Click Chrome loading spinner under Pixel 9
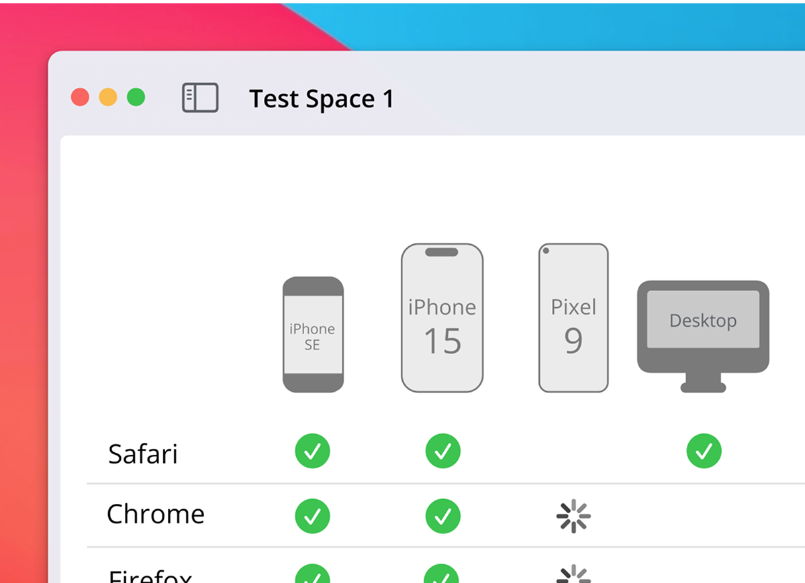 pyautogui.click(x=573, y=517)
